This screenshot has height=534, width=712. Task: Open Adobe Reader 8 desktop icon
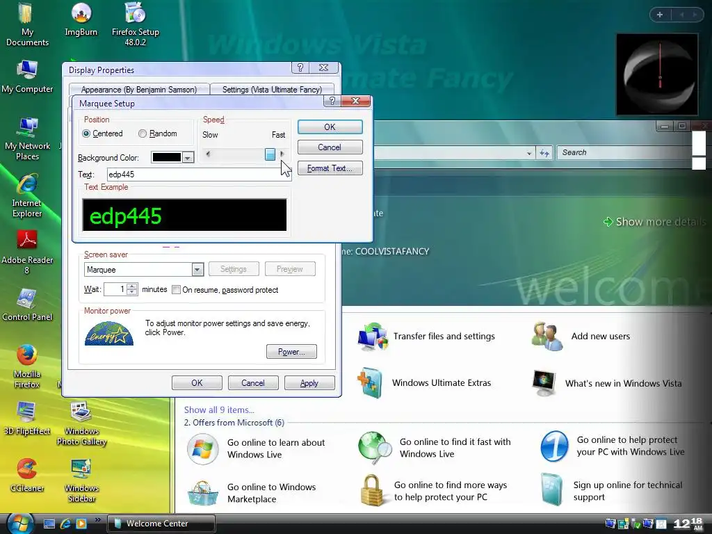(27, 252)
